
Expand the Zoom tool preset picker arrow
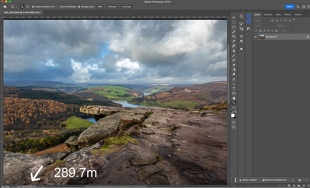click(16, 7)
